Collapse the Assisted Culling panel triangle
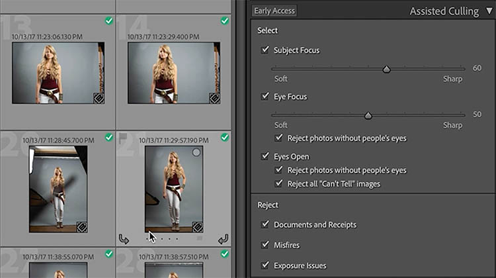Screen dimensions: 496x278 pos(489,11)
